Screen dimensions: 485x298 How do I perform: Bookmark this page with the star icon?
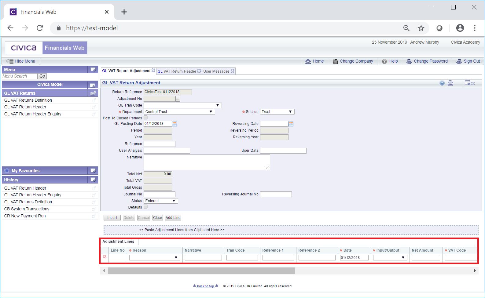[421, 28]
